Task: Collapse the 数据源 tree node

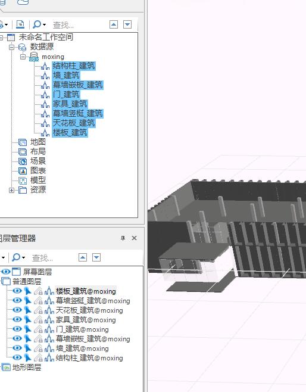Action: pyautogui.click(x=11, y=47)
